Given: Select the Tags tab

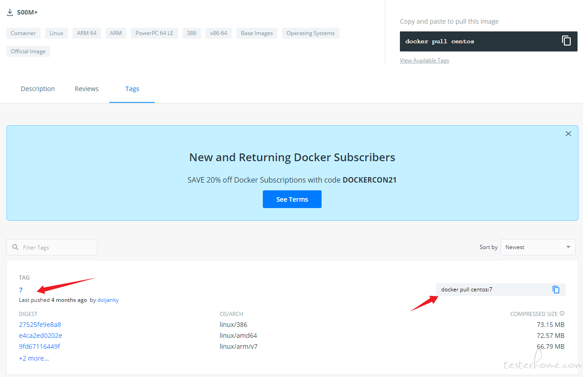Looking at the screenshot, I should click(x=132, y=89).
